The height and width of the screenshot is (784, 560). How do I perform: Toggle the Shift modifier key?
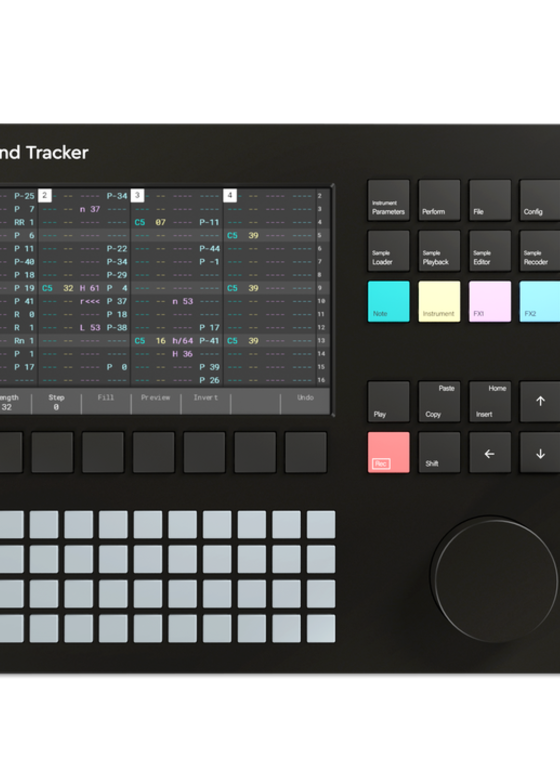(439, 452)
